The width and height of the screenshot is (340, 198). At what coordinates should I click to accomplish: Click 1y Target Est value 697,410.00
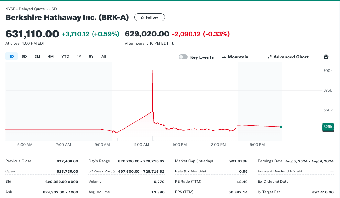pos(323,192)
